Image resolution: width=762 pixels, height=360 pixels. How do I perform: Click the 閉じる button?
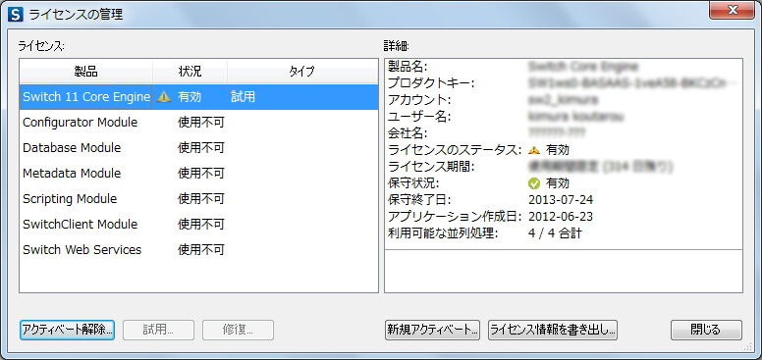click(x=707, y=330)
